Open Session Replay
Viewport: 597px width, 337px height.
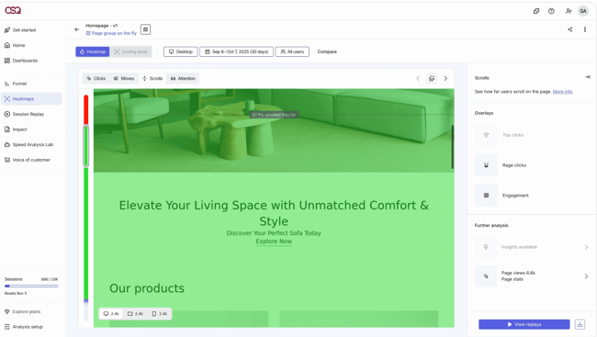tap(28, 114)
